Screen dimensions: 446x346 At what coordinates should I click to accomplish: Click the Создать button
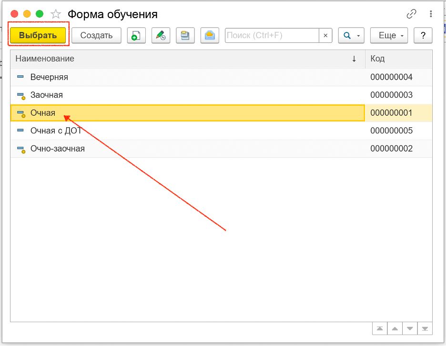pos(96,35)
